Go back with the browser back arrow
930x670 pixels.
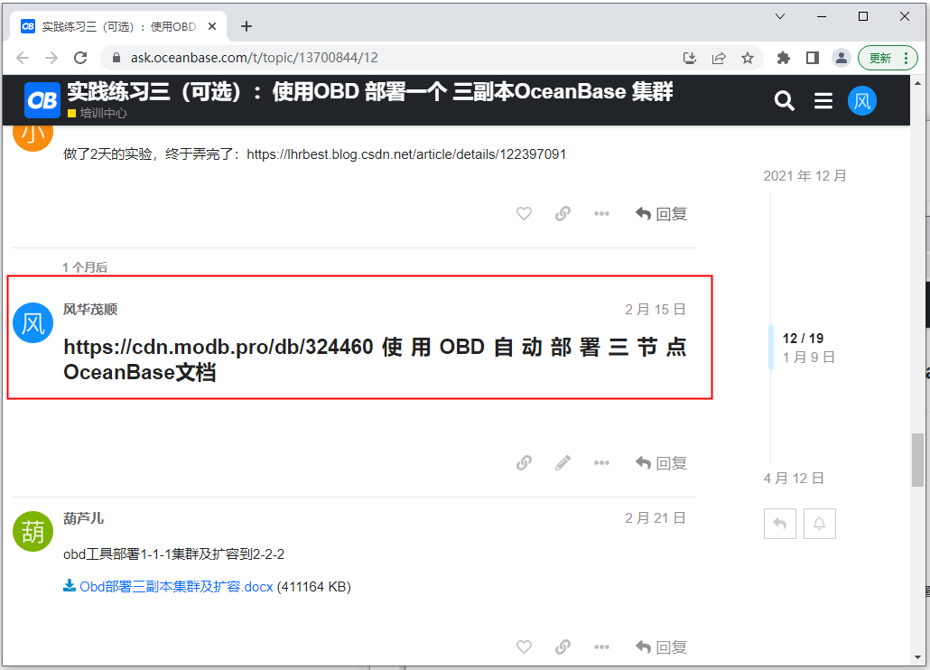pyautogui.click(x=23, y=58)
